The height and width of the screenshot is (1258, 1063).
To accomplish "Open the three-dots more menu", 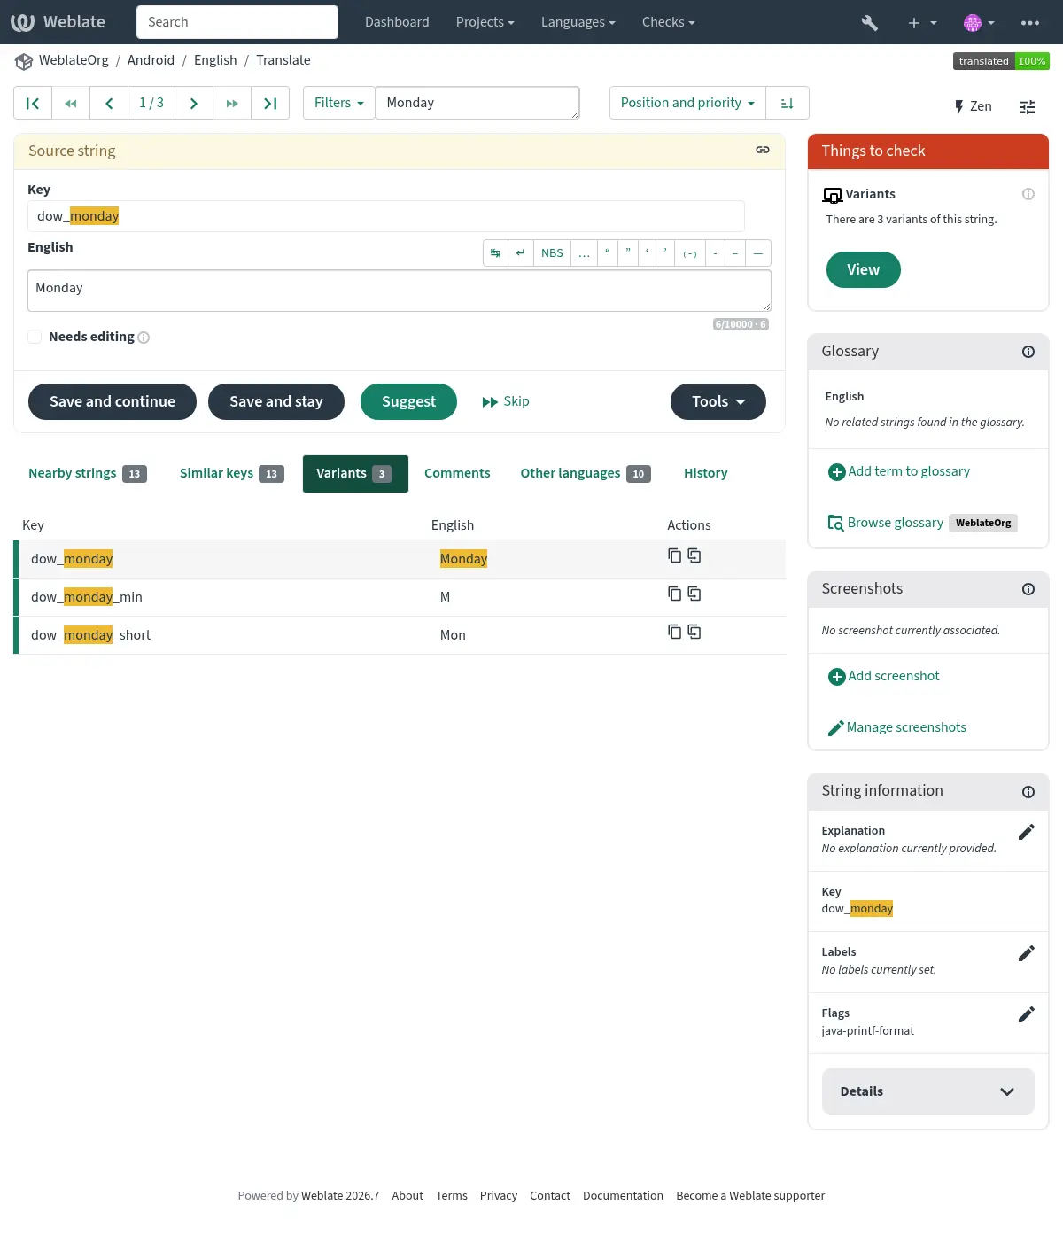I will pyautogui.click(x=1030, y=23).
